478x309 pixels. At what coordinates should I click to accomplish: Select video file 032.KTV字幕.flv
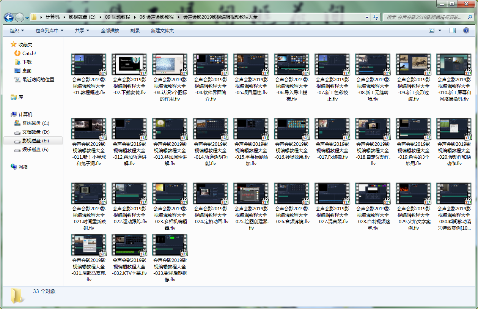129,255
